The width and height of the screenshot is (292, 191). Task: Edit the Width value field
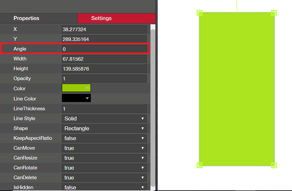(x=104, y=59)
